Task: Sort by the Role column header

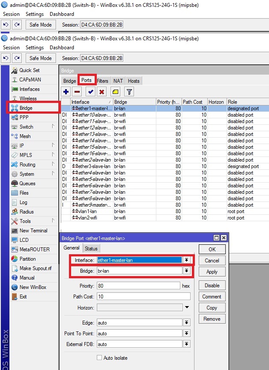Action: tap(248, 102)
